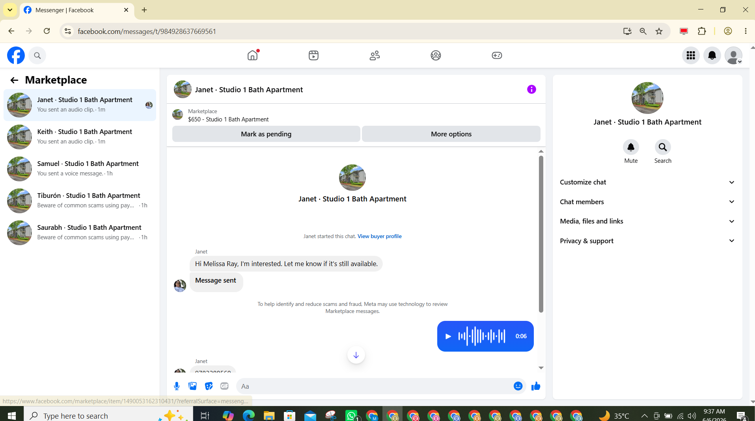Image resolution: width=755 pixels, height=421 pixels.
Task: Click chat scrollbar down arrow
Action: coord(541,368)
